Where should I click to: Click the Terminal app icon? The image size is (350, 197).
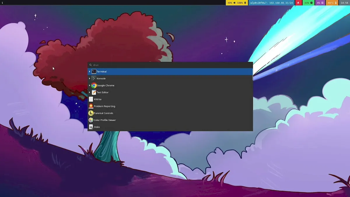tap(94, 72)
